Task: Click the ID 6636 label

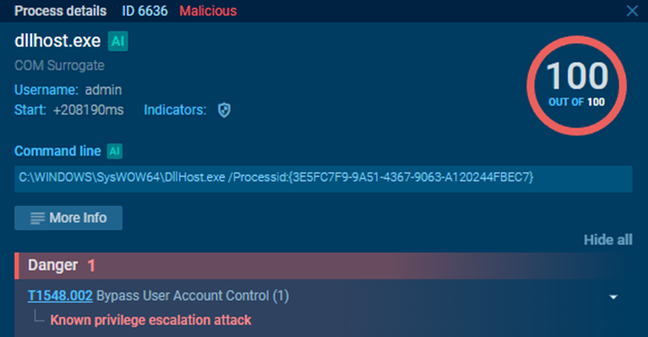Action: click(x=145, y=11)
